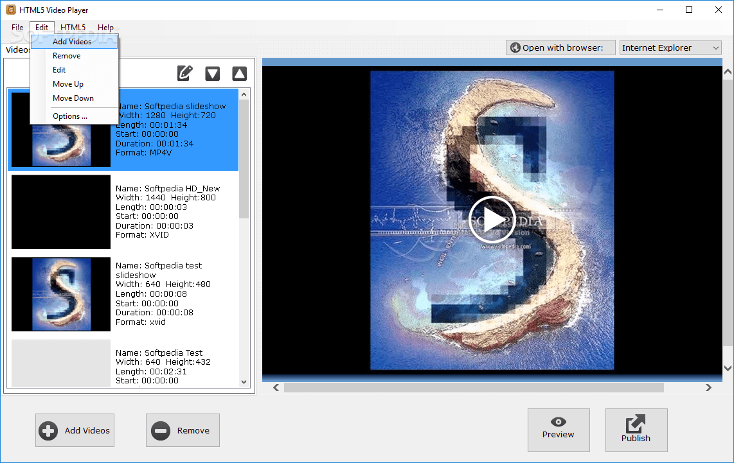Image resolution: width=734 pixels, height=463 pixels.
Task: Click the plus icon on Add Videos button
Action: coord(48,430)
